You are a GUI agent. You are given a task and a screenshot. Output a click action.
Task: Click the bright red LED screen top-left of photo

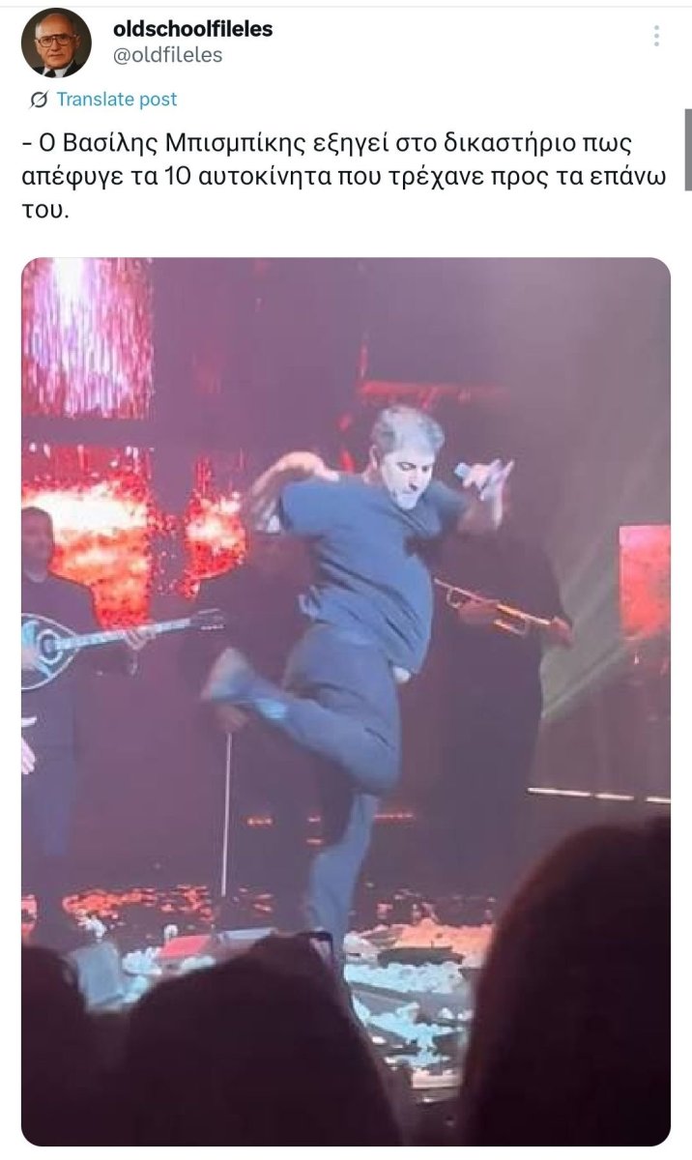(x=87, y=337)
